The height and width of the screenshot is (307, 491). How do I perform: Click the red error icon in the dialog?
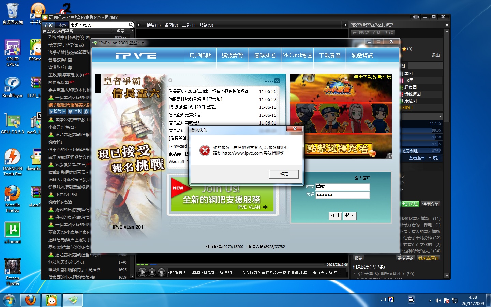coord(205,150)
